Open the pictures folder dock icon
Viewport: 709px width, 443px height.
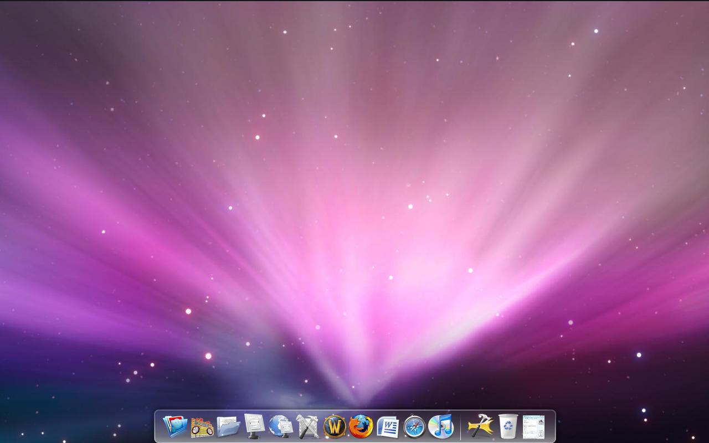point(175,426)
